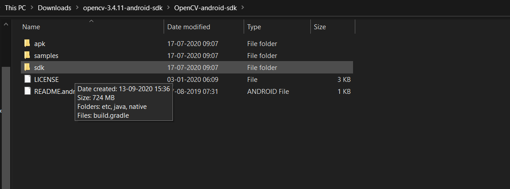
Task: Select the apk folder name
Action: coord(40,44)
